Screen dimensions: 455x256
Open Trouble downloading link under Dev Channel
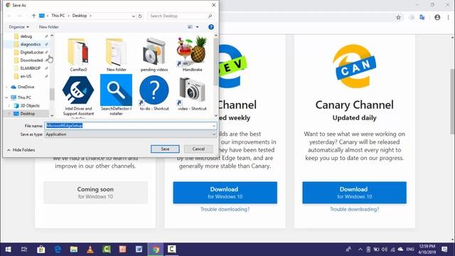(225, 209)
